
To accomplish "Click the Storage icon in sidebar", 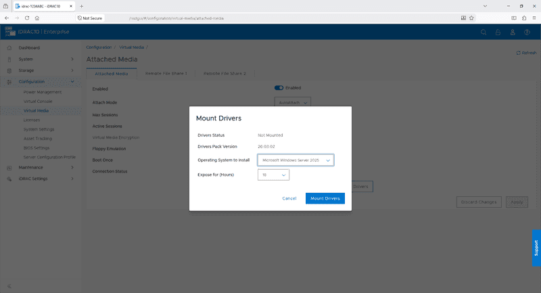I will coord(9,70).
